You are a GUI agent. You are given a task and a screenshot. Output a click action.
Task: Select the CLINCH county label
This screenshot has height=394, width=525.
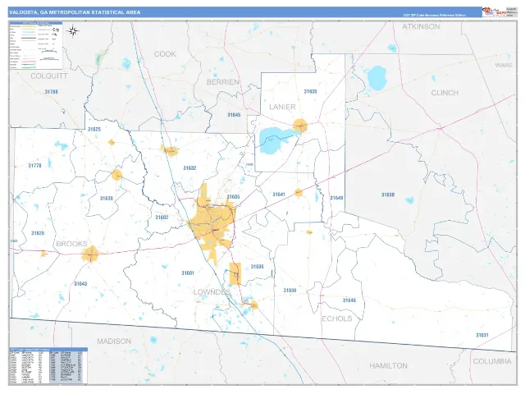pyautogui.click(x=445, y=93)
